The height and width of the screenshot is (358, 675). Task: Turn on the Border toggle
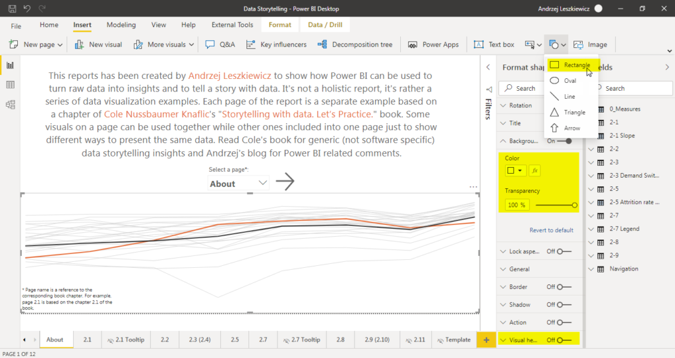564,287
